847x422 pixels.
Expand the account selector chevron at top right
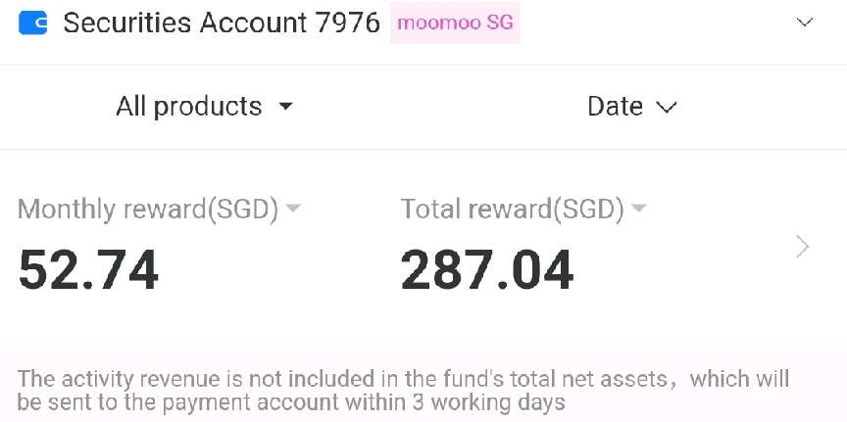(805, 23)
